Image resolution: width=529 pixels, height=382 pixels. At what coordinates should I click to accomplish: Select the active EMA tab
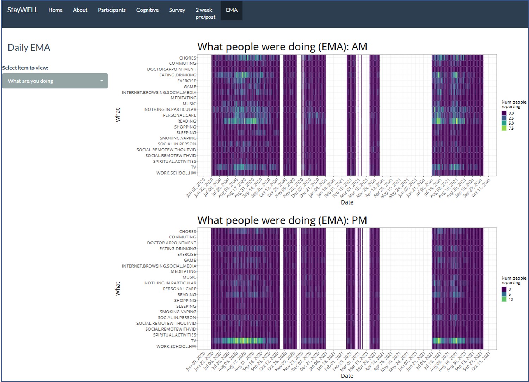[x=232, y=10]
